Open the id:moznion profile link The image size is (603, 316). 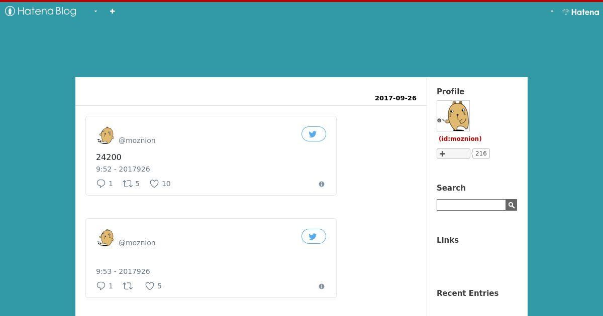(x=460, y=138)
